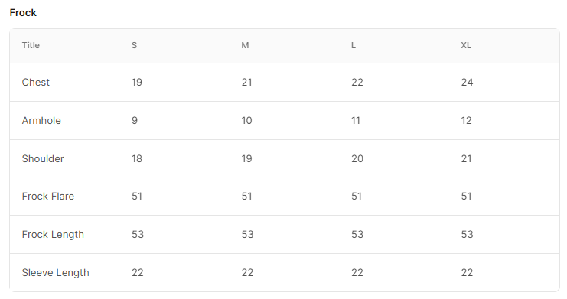Click the M size column header

point(245,46)
